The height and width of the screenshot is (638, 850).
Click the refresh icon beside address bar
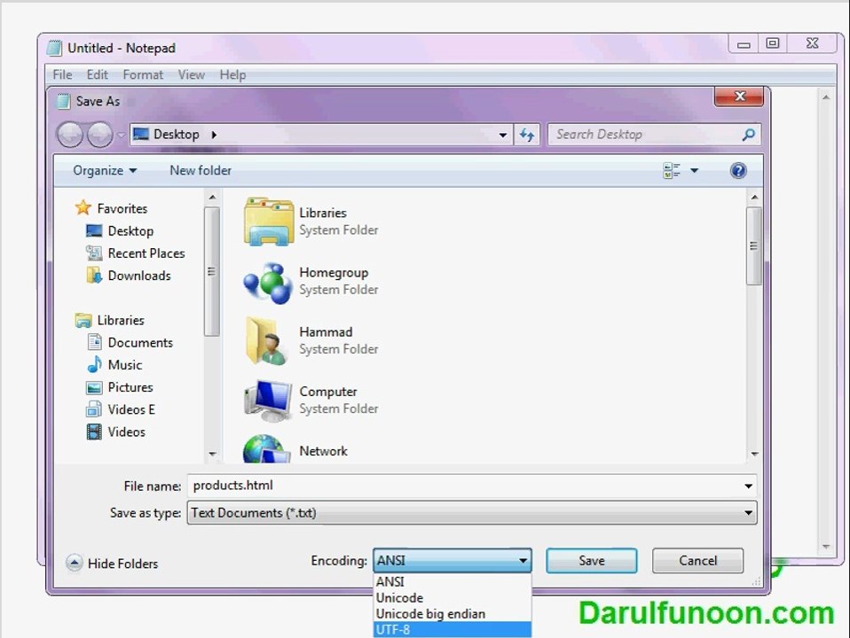[x=527, y=135]
